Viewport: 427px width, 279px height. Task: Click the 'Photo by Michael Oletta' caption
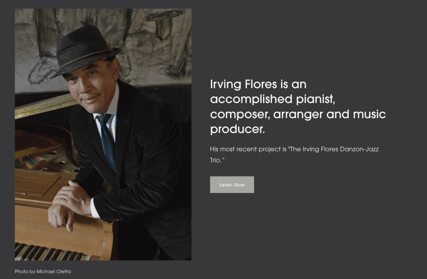click(x=43, y=272)
